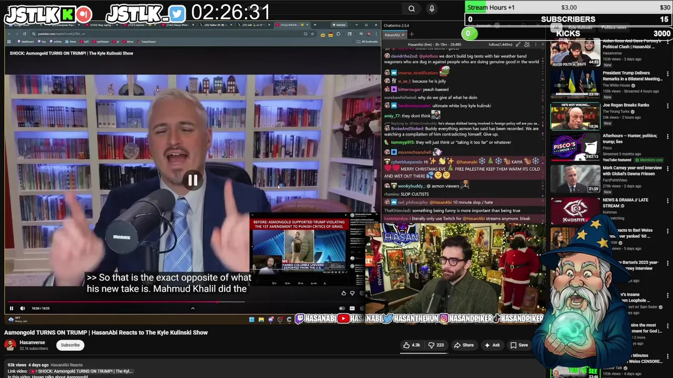673x378 pixels.
Task: Click the Windows Start icon in inner taskbar
Action: 251,319
